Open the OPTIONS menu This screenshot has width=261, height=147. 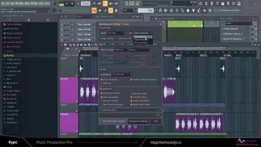tap(34, 3)
